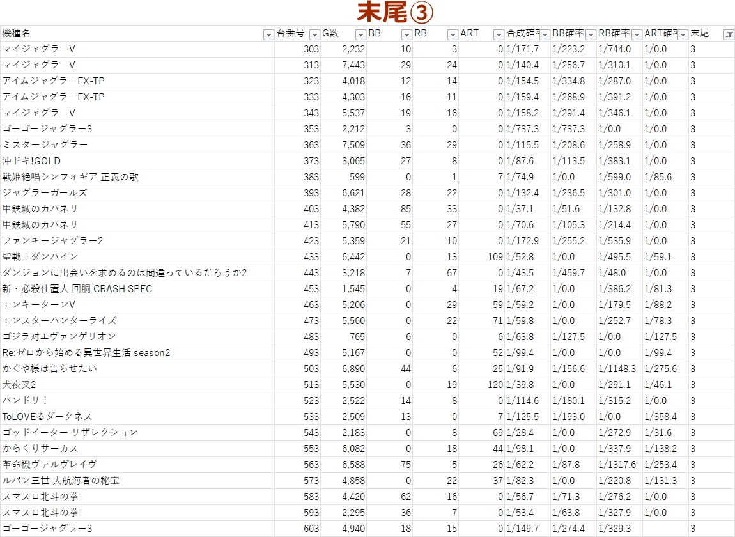The image size is (735, 537).
Task: Open the RB確率 column filter dropdown
Action: 637,35
